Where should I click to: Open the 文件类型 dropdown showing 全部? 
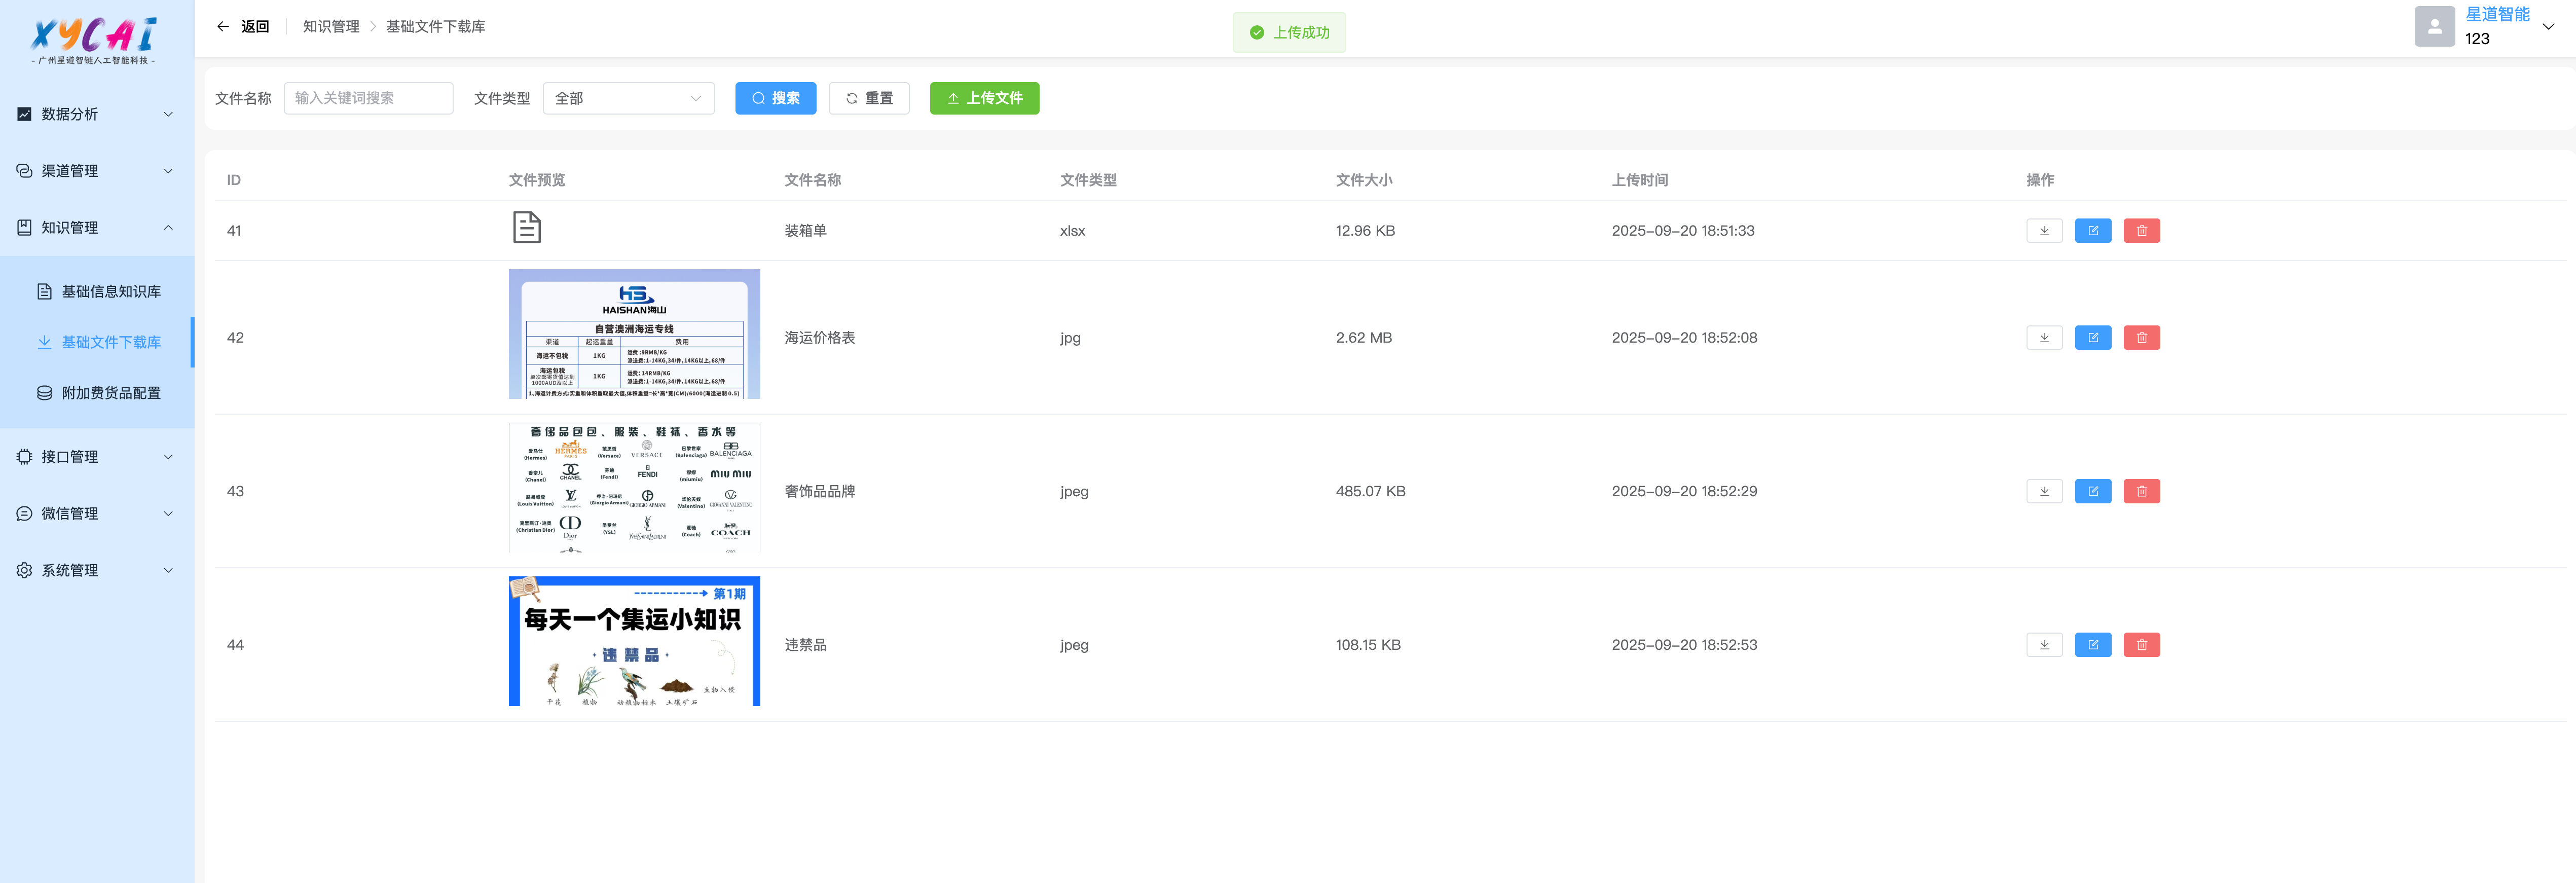627,98
